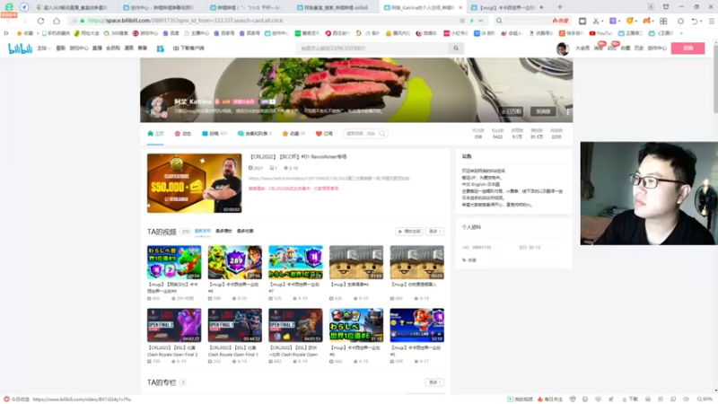Screen dimensions: 718x404
Task: Click the 360搜索 bookmark
Action: (x=116, y=33)
